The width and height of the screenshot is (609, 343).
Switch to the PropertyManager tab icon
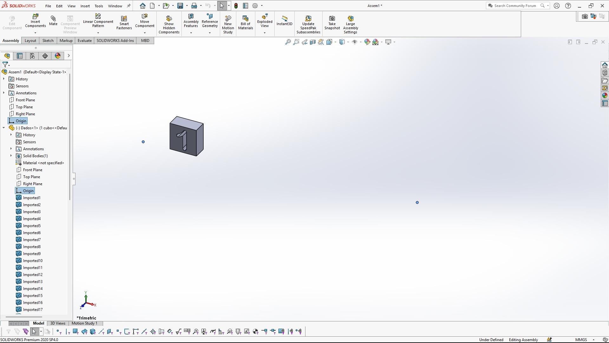pyautogui.click(x=20, y=56)
